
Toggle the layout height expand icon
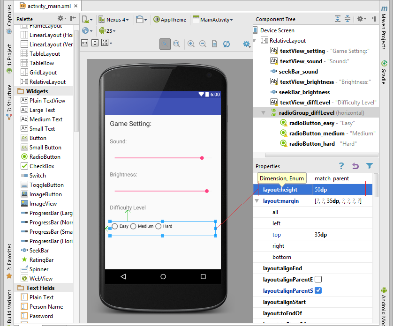pyautogui.click(x=95, y=43)
